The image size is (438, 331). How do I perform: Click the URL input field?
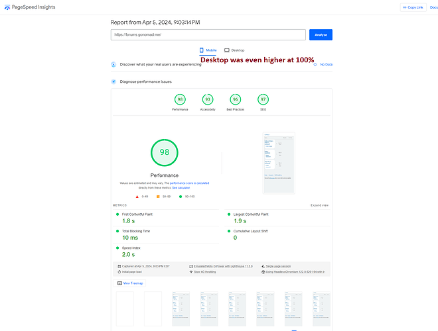pos(208,35)
